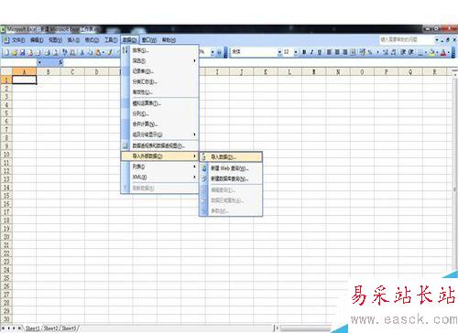This screenshot has width=458, height=333.
Task: Click the New Web Query globe icon
Action: [204, 168]
